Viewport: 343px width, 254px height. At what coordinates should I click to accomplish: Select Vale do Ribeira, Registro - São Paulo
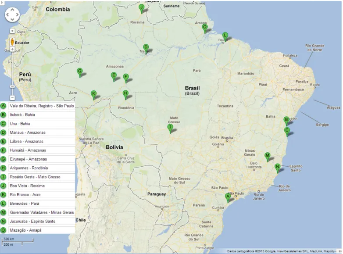click(x=42, y=106)
